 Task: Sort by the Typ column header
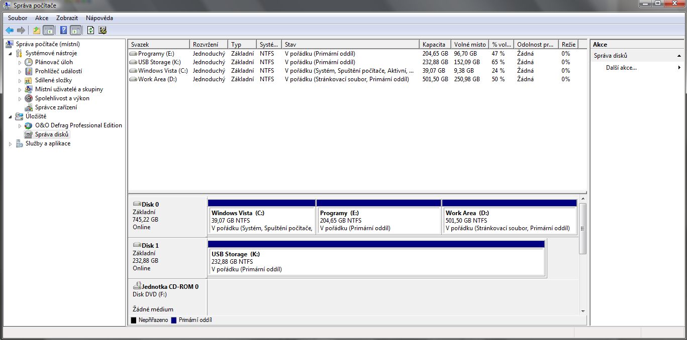click(x=242, y=44)
